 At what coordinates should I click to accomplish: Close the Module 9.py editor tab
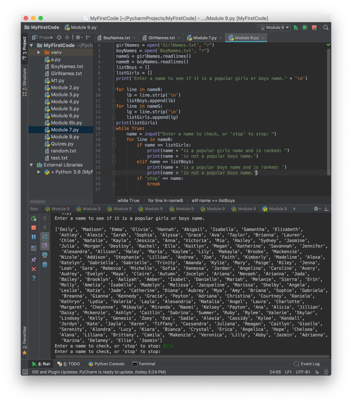[263, 38]
